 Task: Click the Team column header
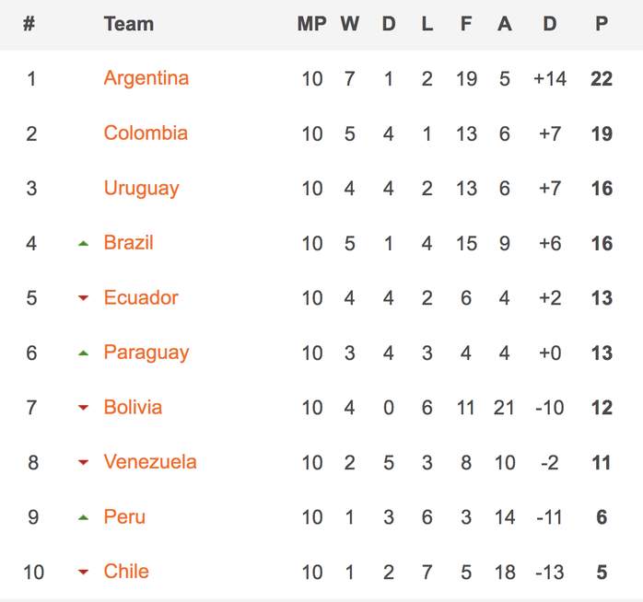pos(129,24)
